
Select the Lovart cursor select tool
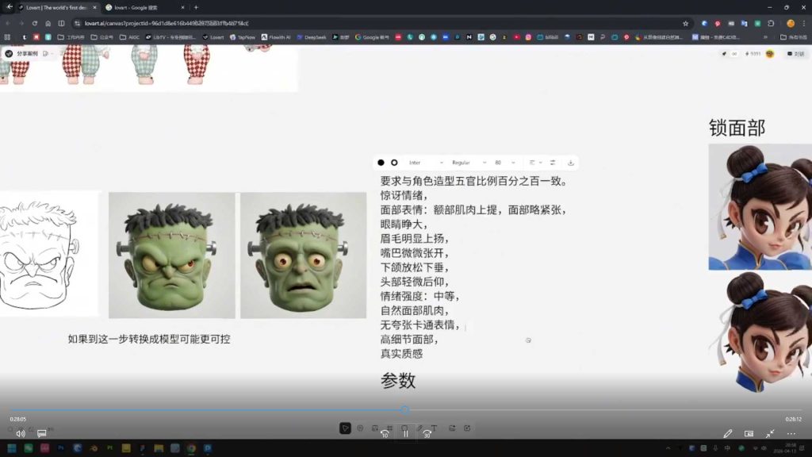(346, 428)
